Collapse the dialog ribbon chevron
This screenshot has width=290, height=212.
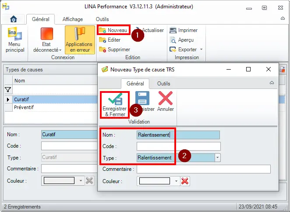(272, 82)
